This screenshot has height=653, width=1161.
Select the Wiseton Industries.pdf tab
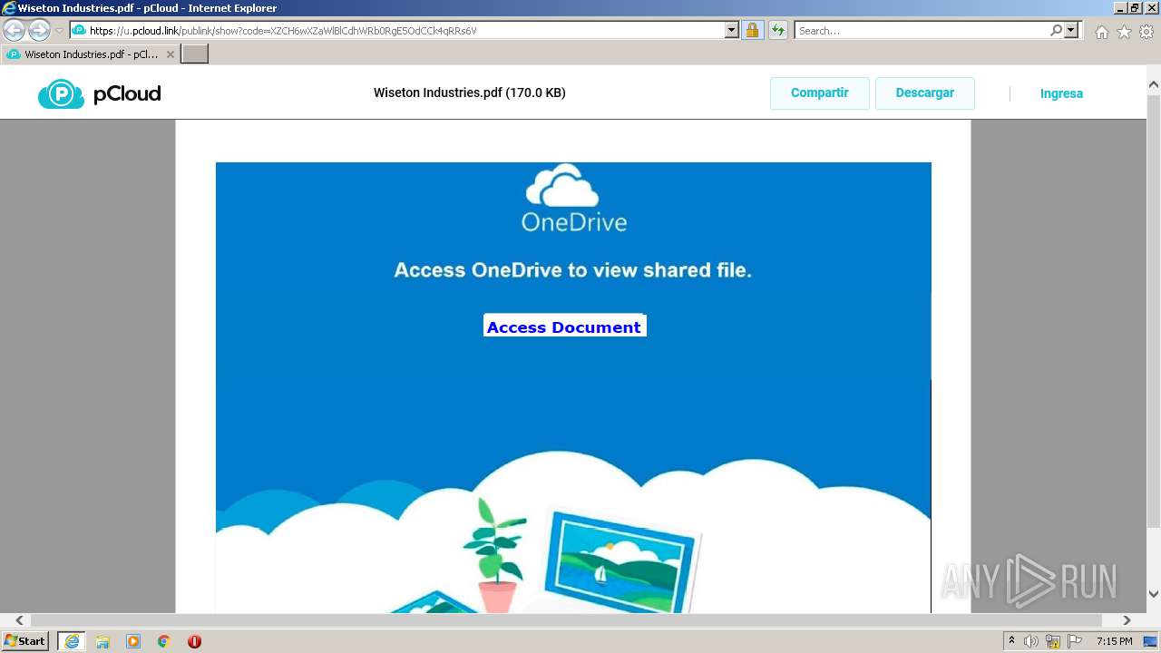(91, 54)
